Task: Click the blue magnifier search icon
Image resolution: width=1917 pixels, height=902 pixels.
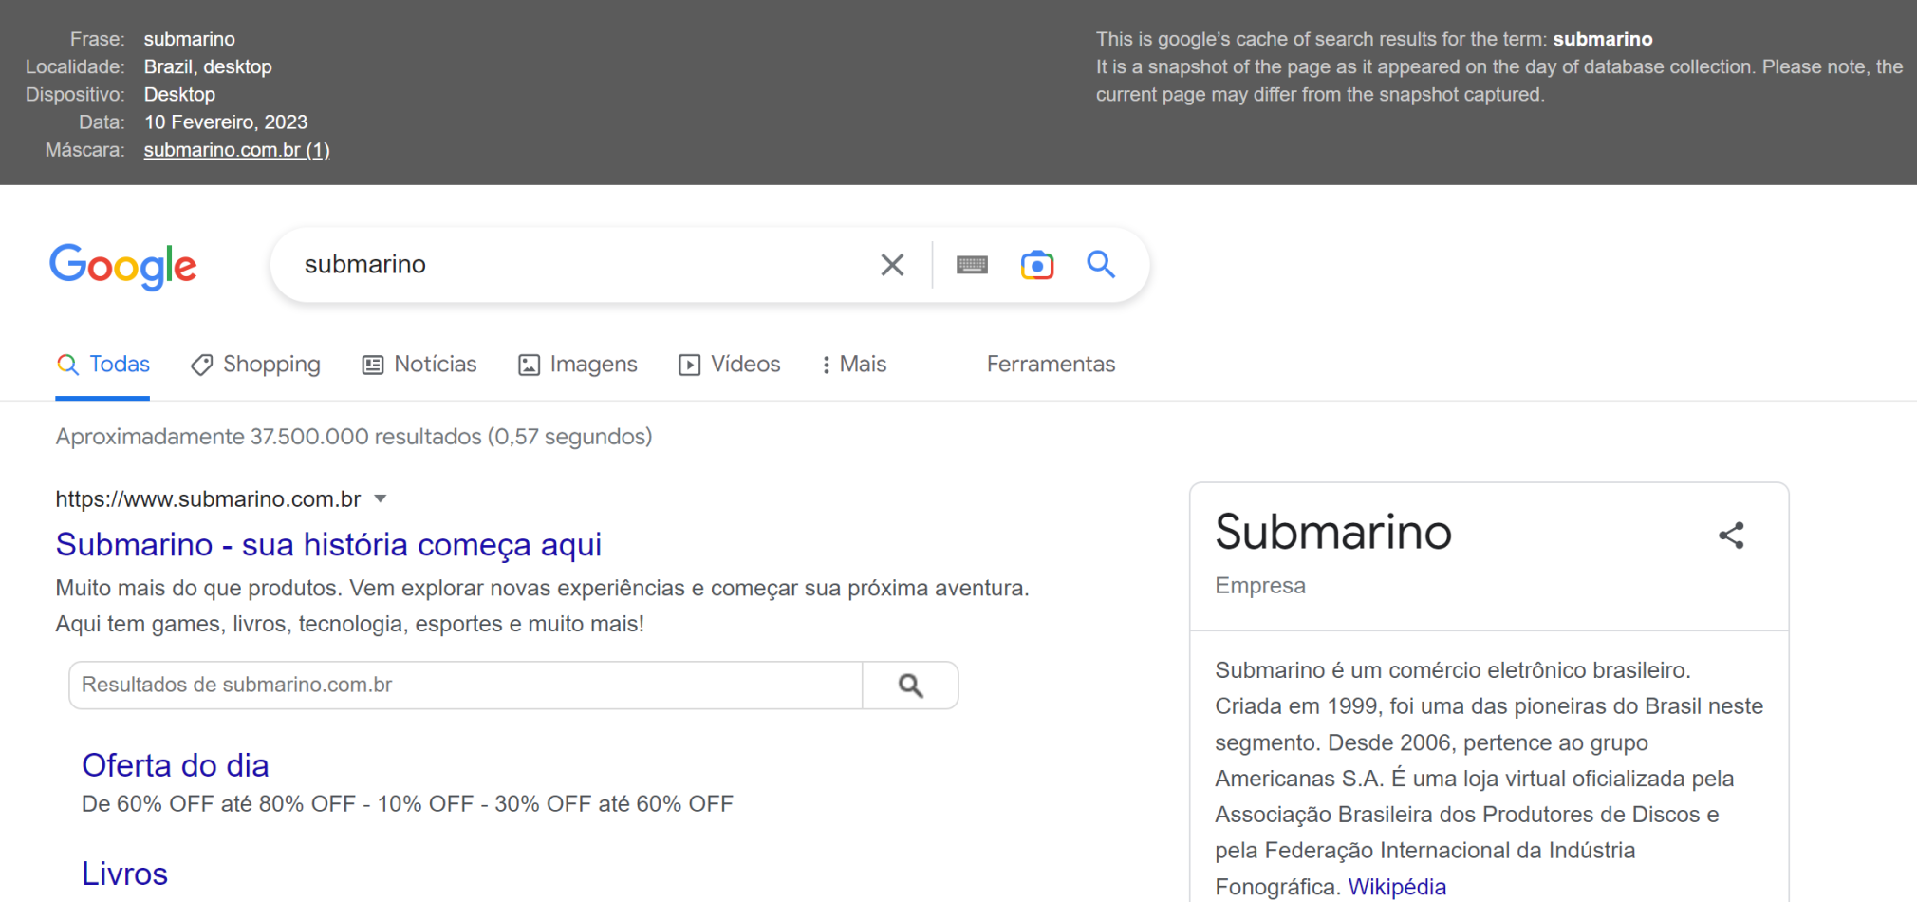Action: point(1101,264)
